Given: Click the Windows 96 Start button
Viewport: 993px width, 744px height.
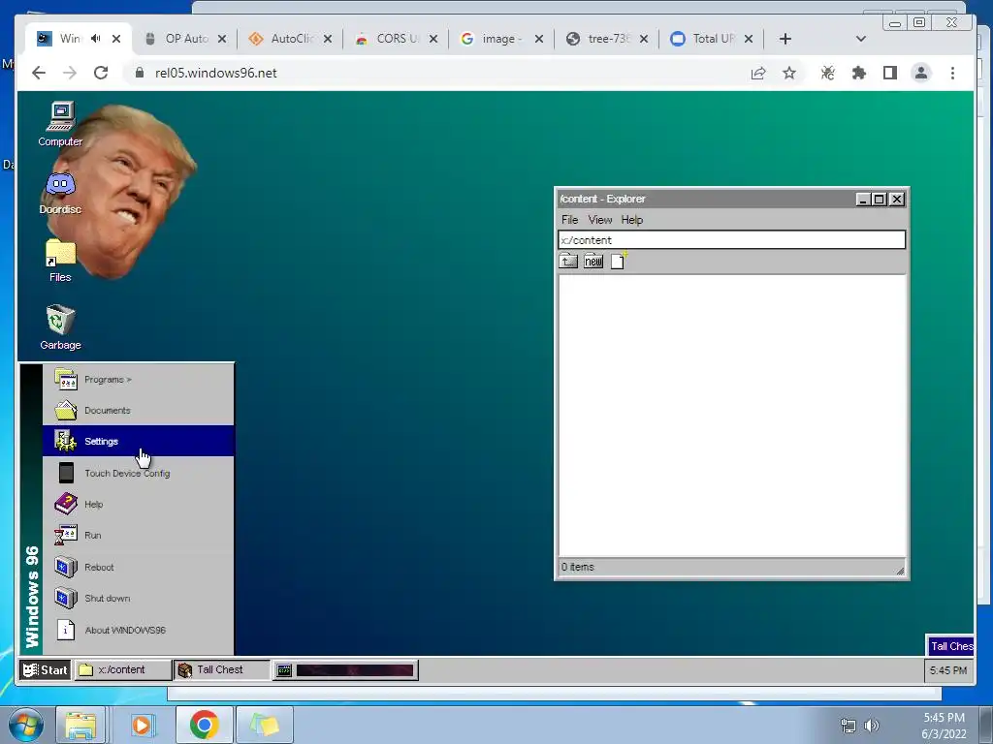Looking at the screenshot, I should 45,670.
